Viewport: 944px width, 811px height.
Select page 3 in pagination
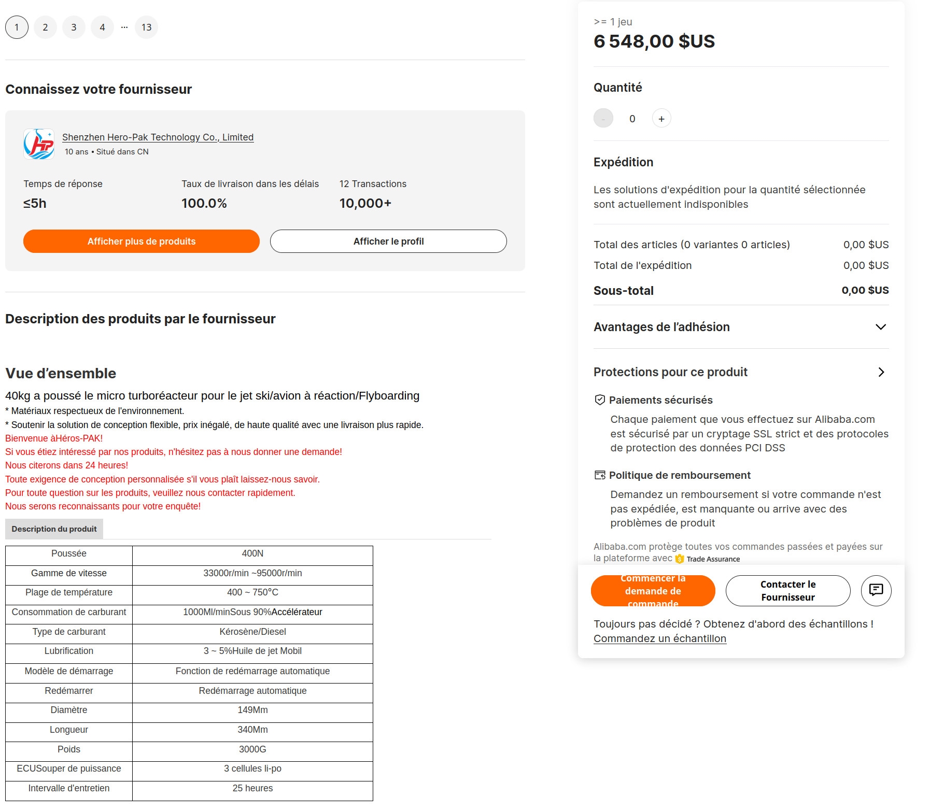(74, 27)
